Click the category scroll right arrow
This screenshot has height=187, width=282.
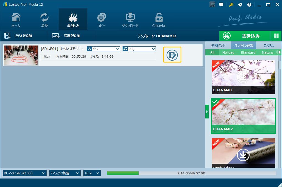280,52
